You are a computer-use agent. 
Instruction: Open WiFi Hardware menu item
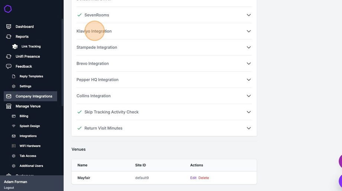(30, 146)
